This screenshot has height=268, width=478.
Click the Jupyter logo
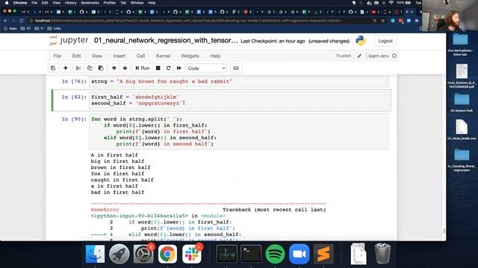click(x=69, y=40)
